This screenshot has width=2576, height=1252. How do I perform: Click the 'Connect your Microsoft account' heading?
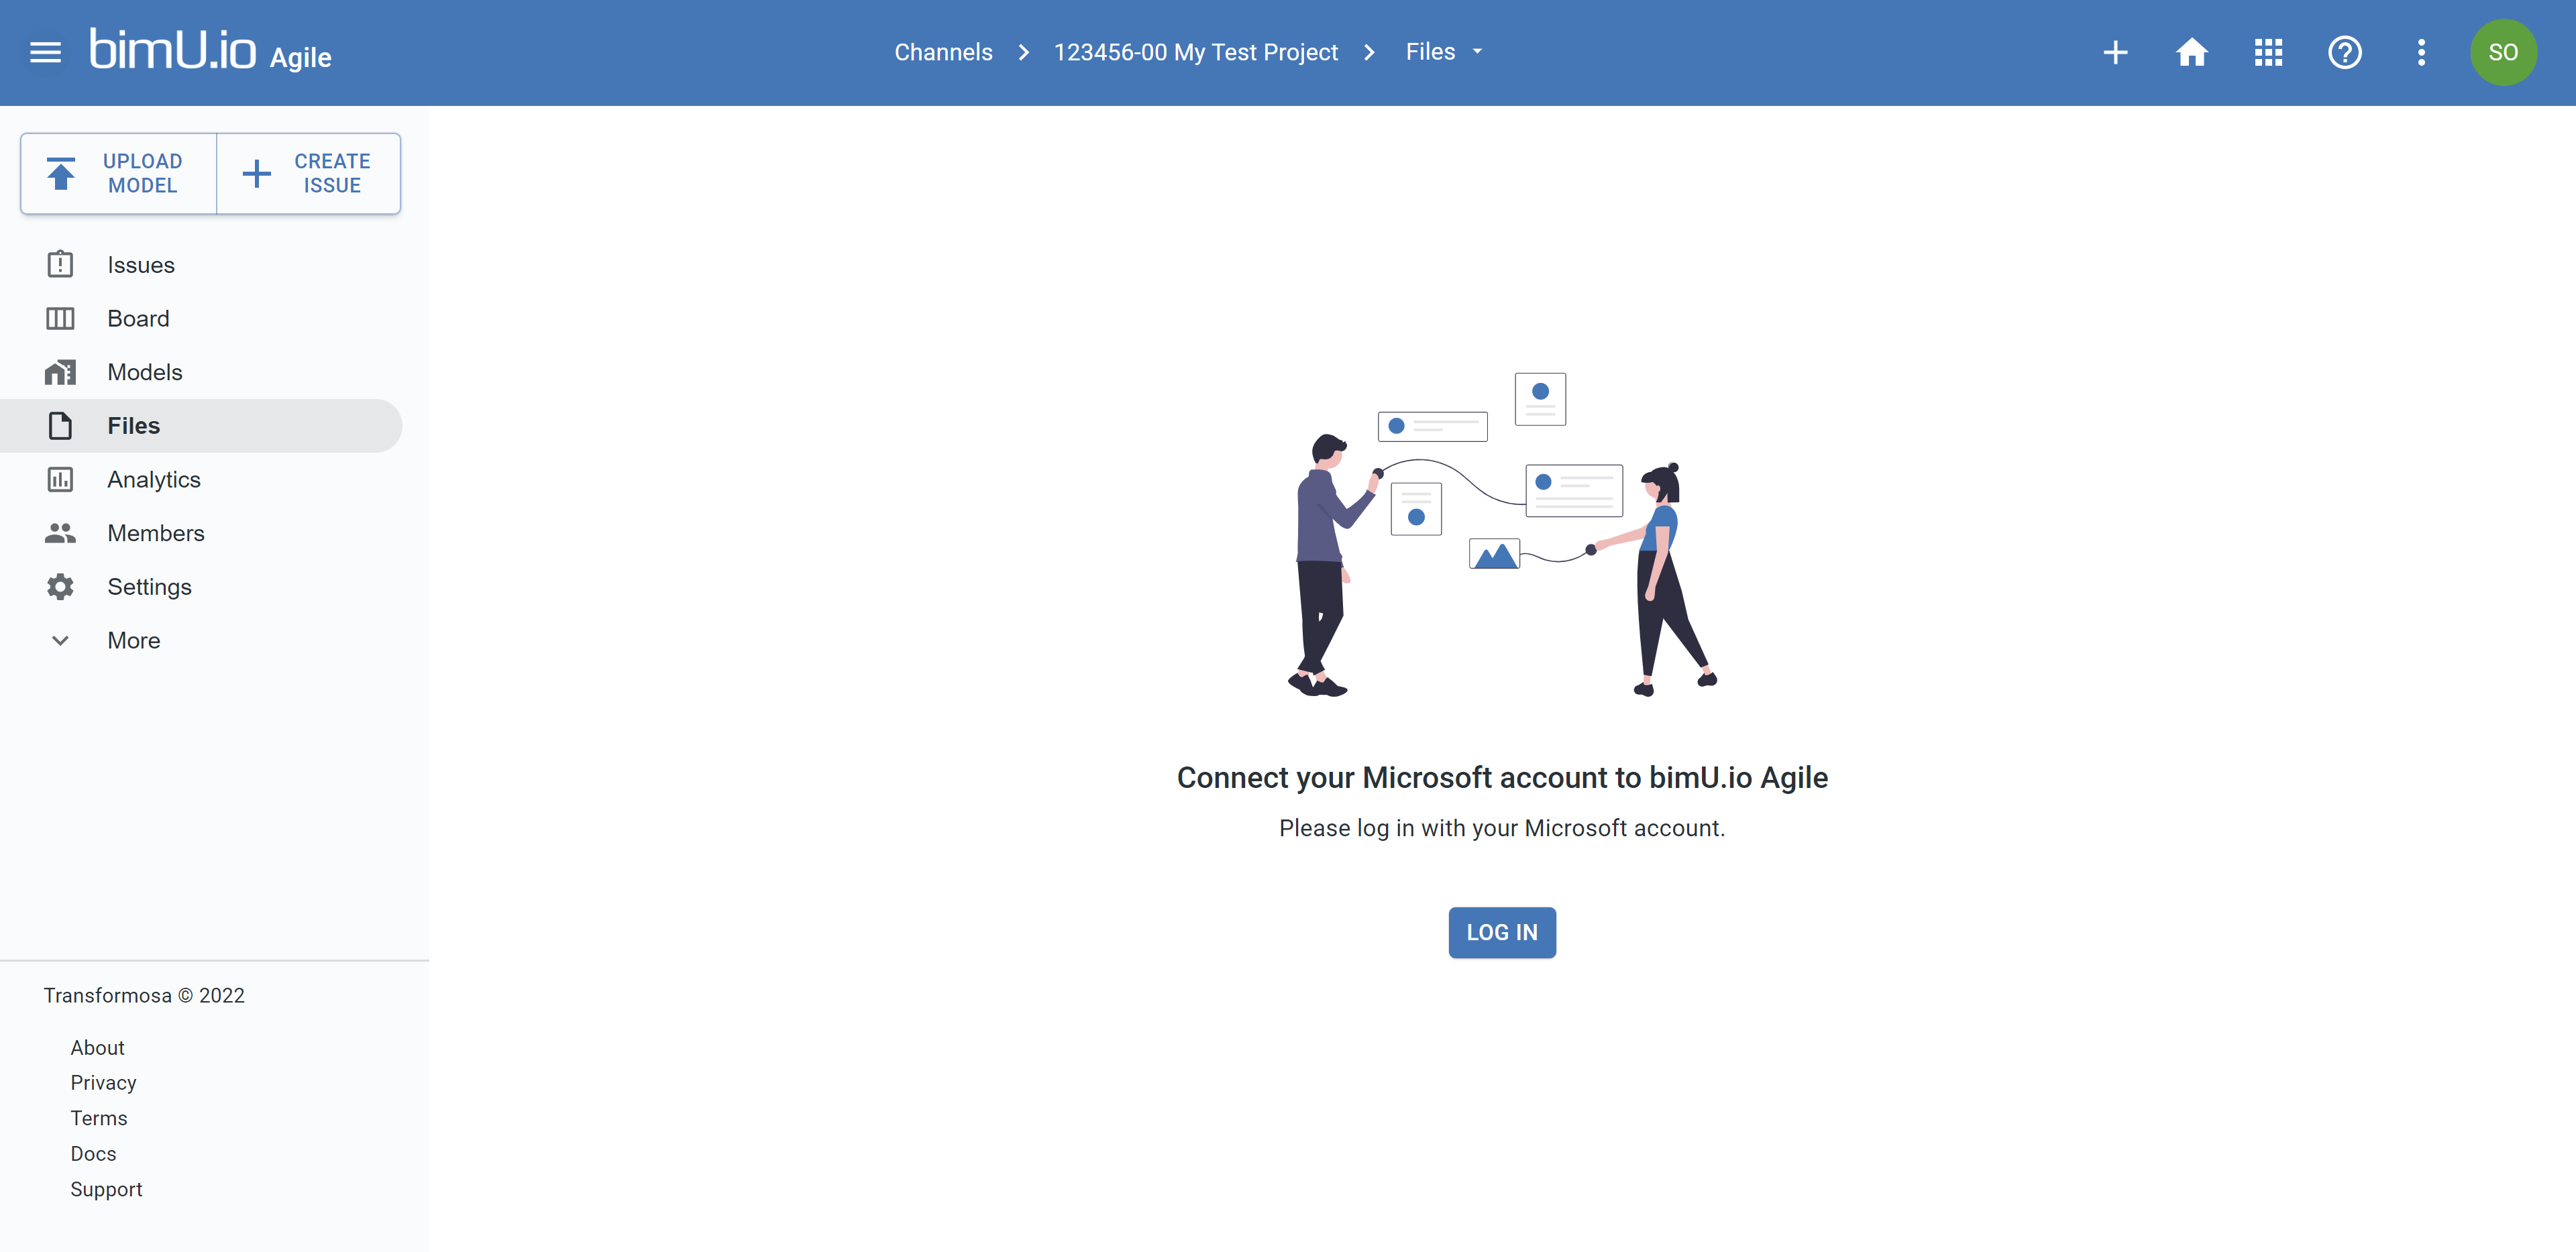pos(1502,777)
